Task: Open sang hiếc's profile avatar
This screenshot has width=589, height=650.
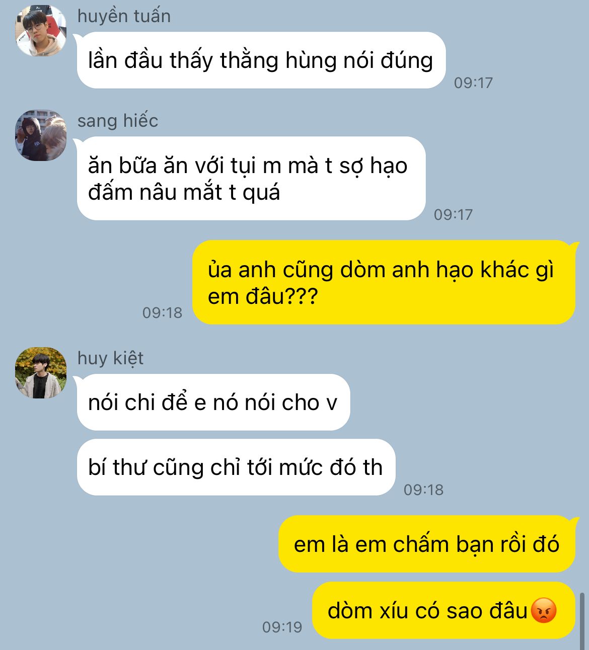Action: pyautogui.click(x=41, y=136)
